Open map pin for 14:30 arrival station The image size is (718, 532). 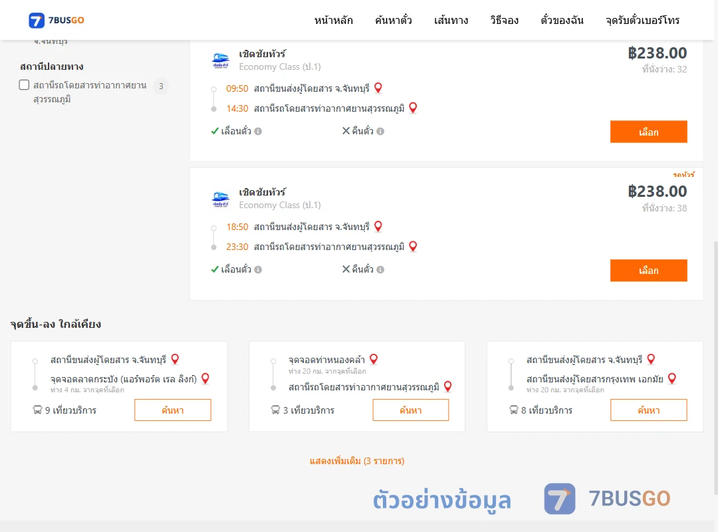click(413, 108)
